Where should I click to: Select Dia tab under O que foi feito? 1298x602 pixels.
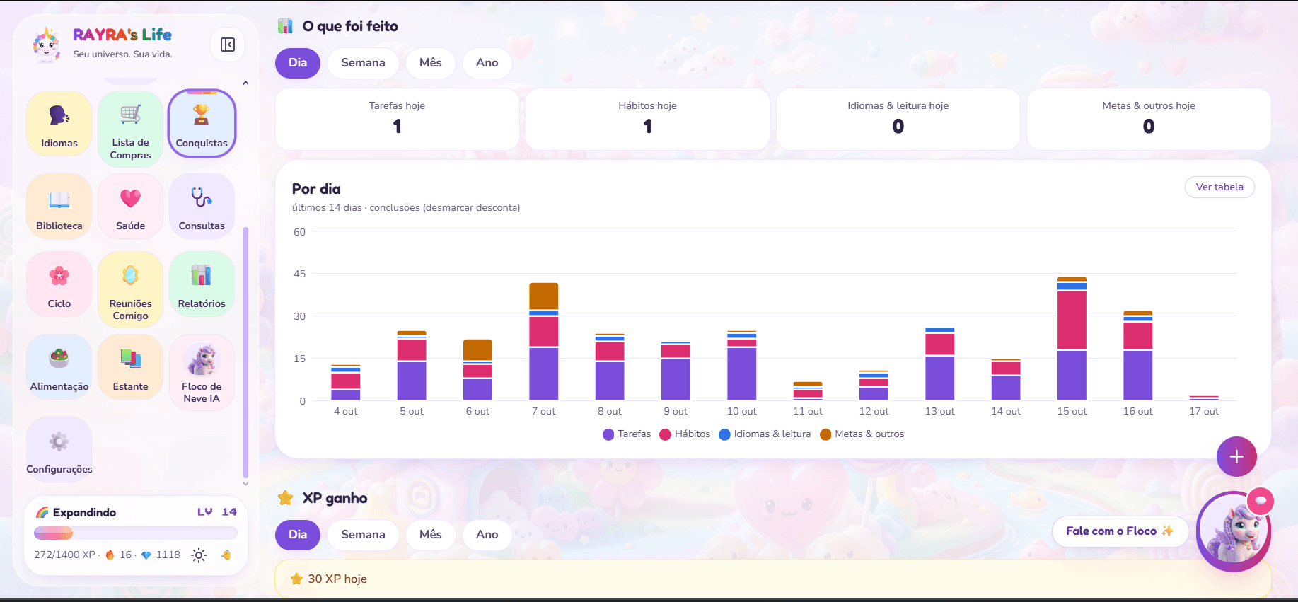click(x=298, y=63)
